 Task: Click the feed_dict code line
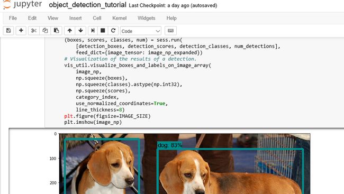[139, 53]
